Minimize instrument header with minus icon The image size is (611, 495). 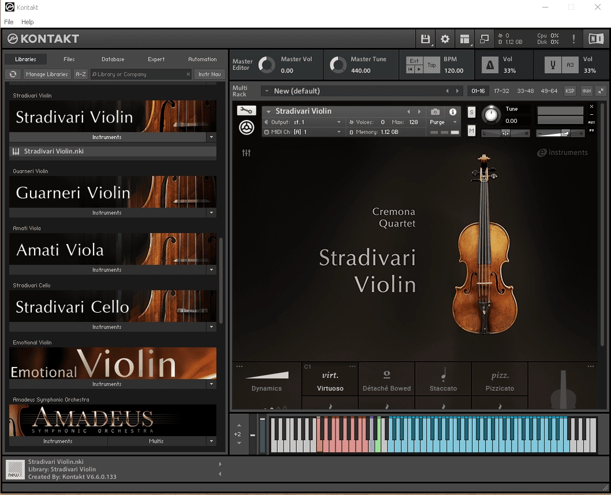click(591, 114)
